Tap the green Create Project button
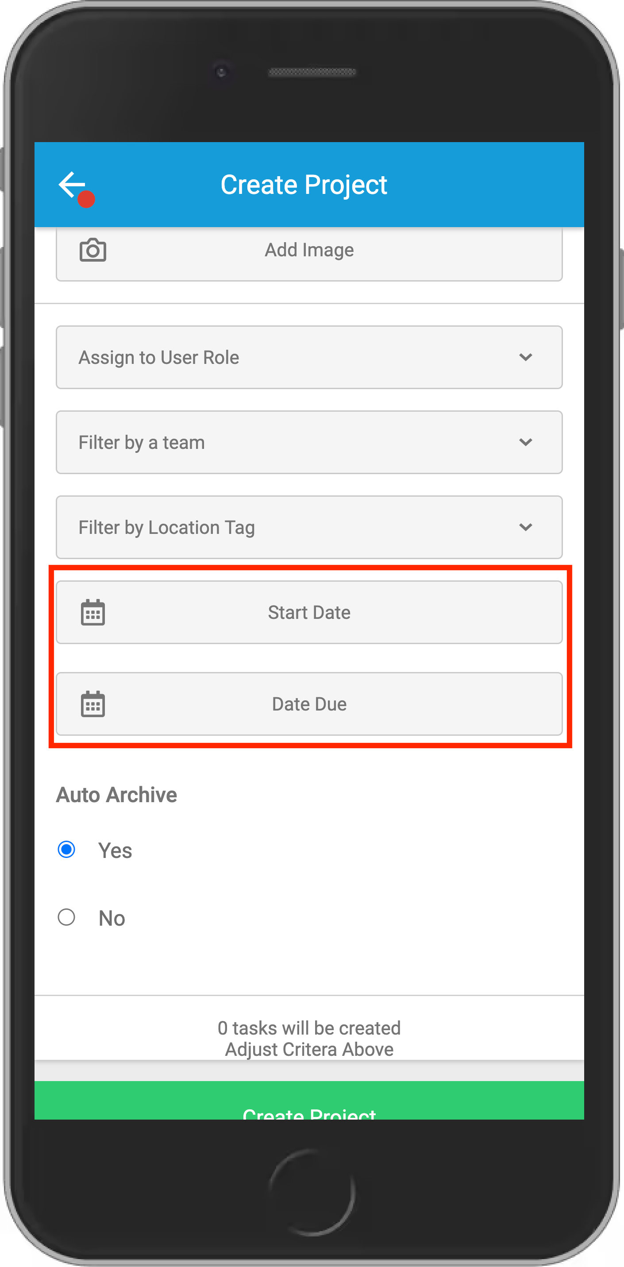 point(309,1100)
